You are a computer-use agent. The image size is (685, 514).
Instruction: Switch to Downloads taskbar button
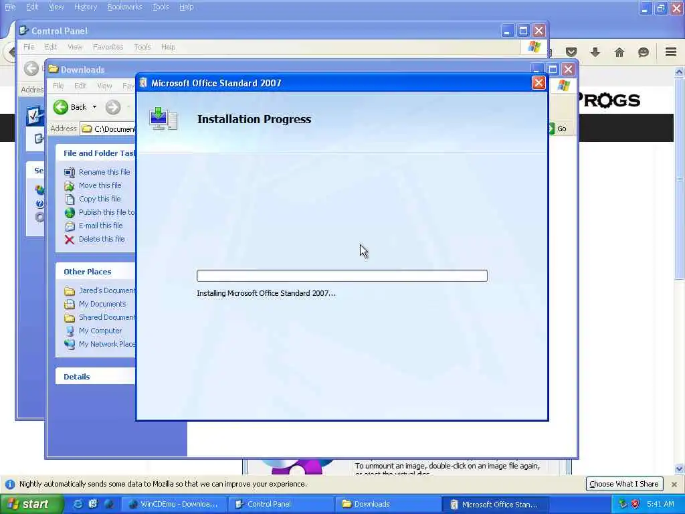389,505
